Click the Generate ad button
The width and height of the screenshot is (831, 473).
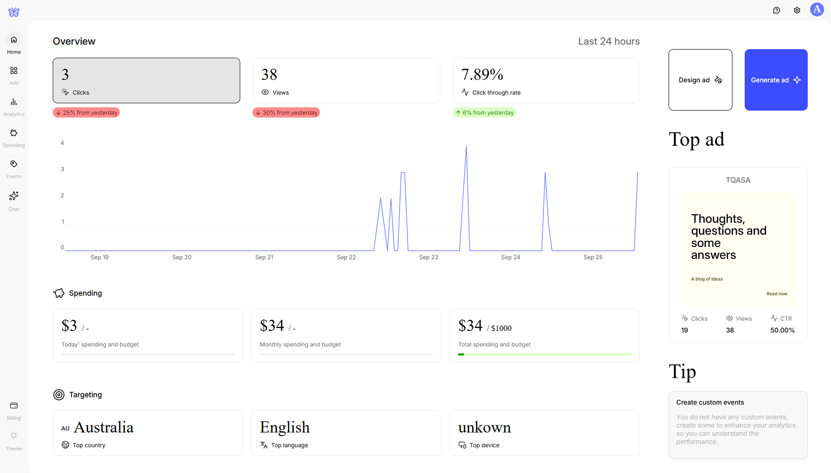(776, 80)
